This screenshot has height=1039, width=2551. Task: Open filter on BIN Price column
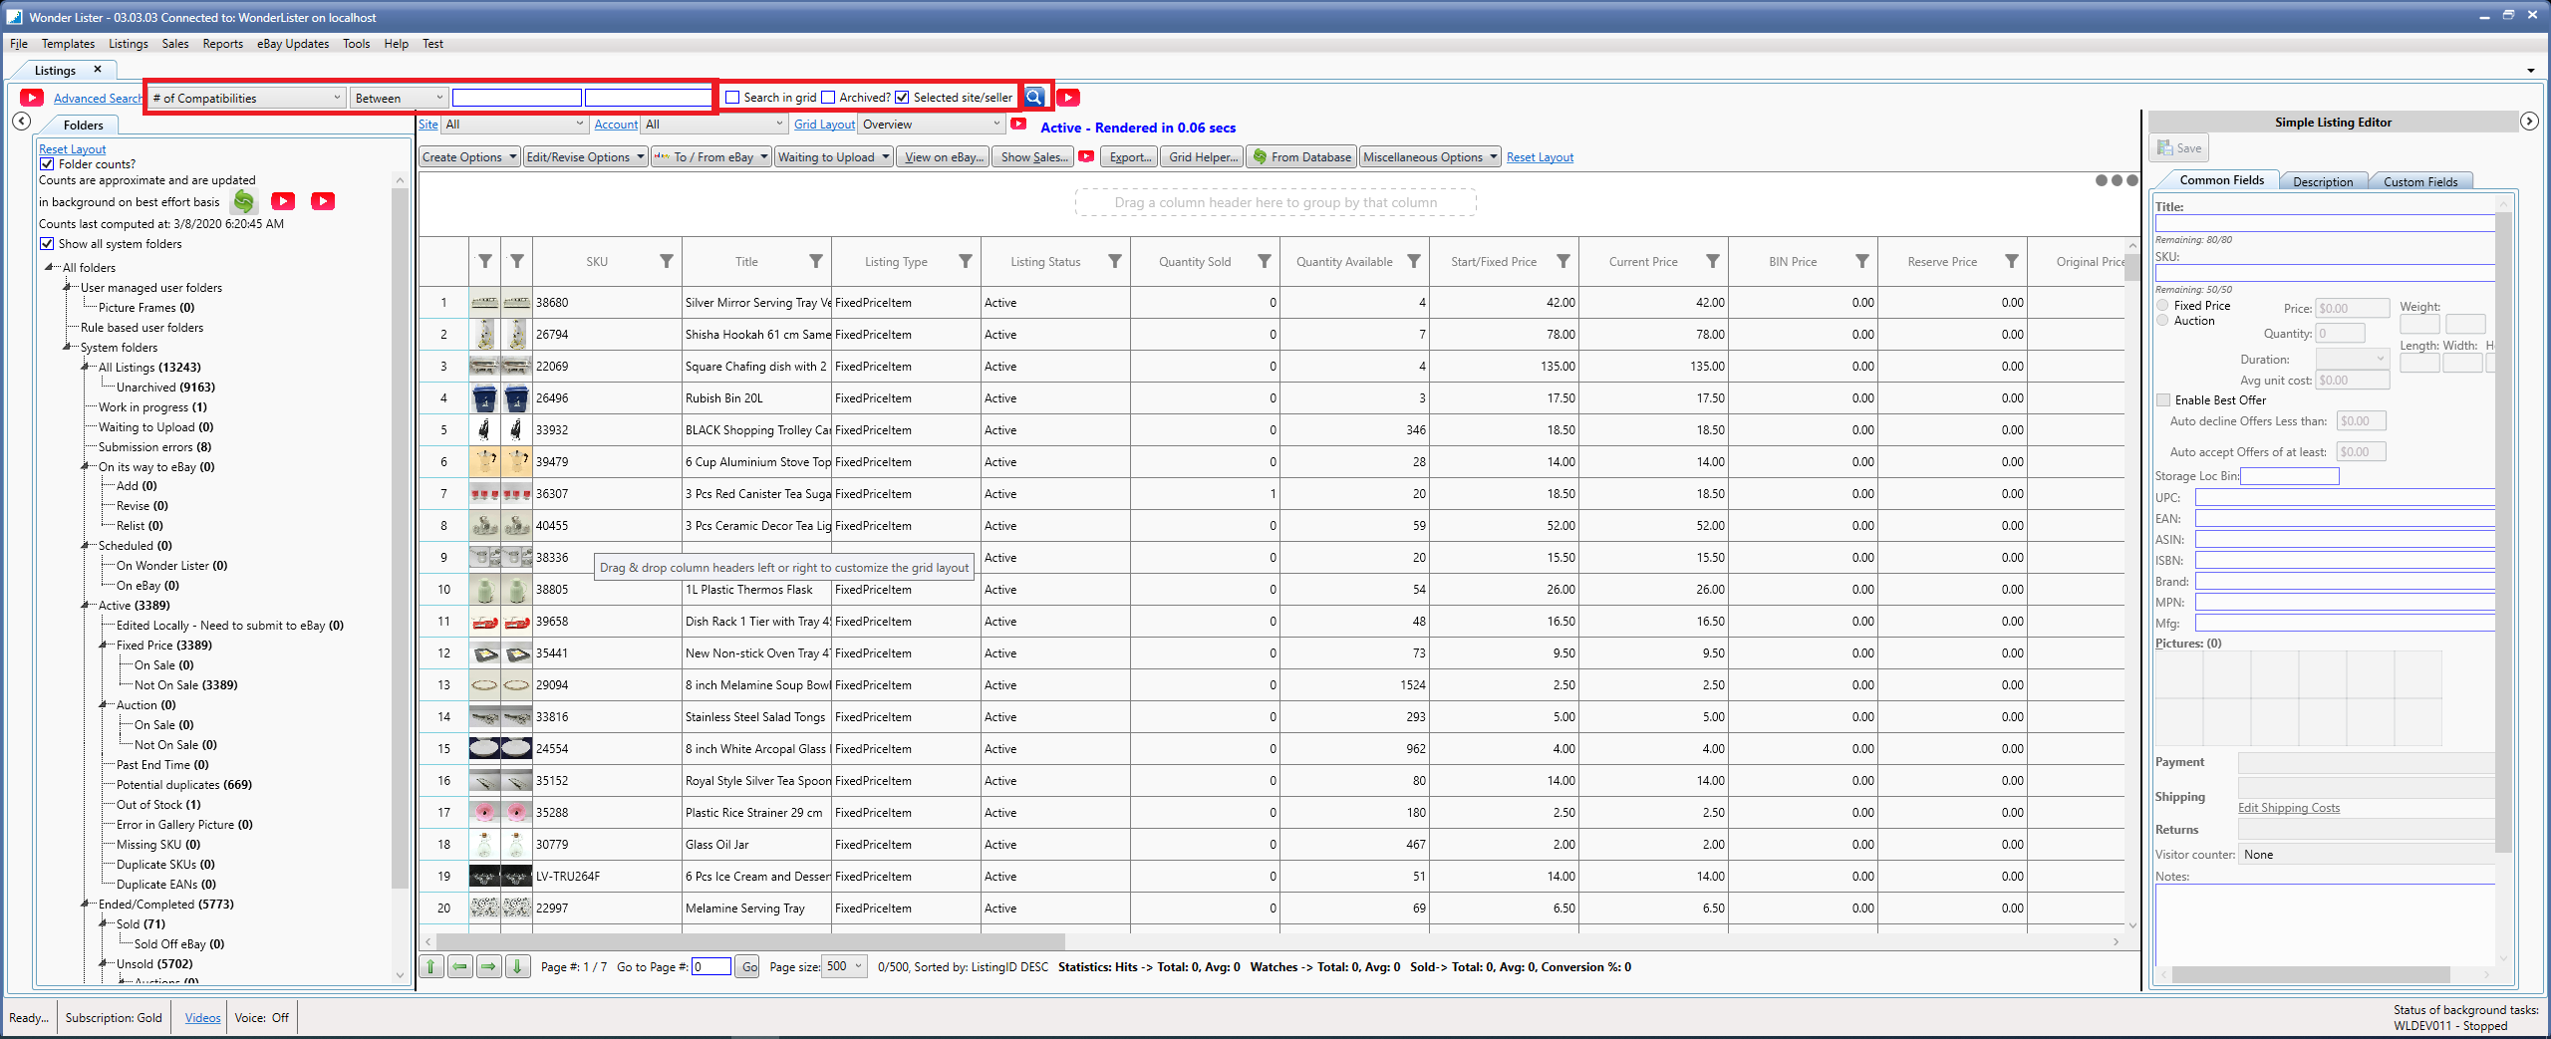[1862, 261]
